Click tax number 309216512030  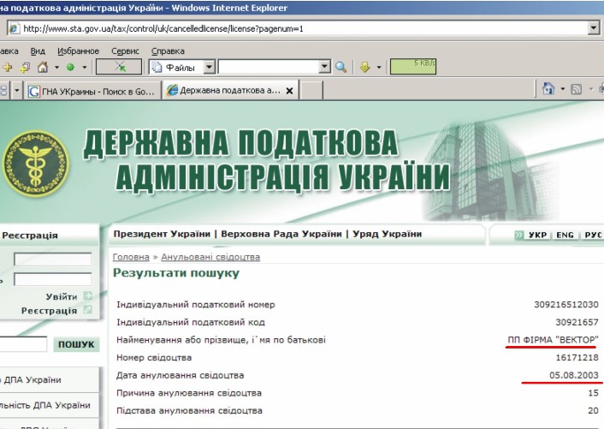[566, 305]
